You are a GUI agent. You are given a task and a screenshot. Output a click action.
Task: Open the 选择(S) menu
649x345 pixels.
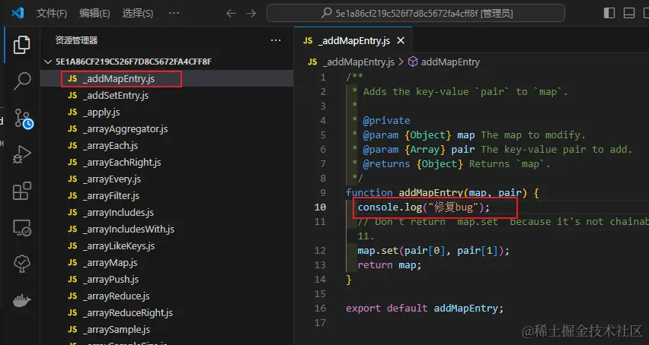click(138, 14)
